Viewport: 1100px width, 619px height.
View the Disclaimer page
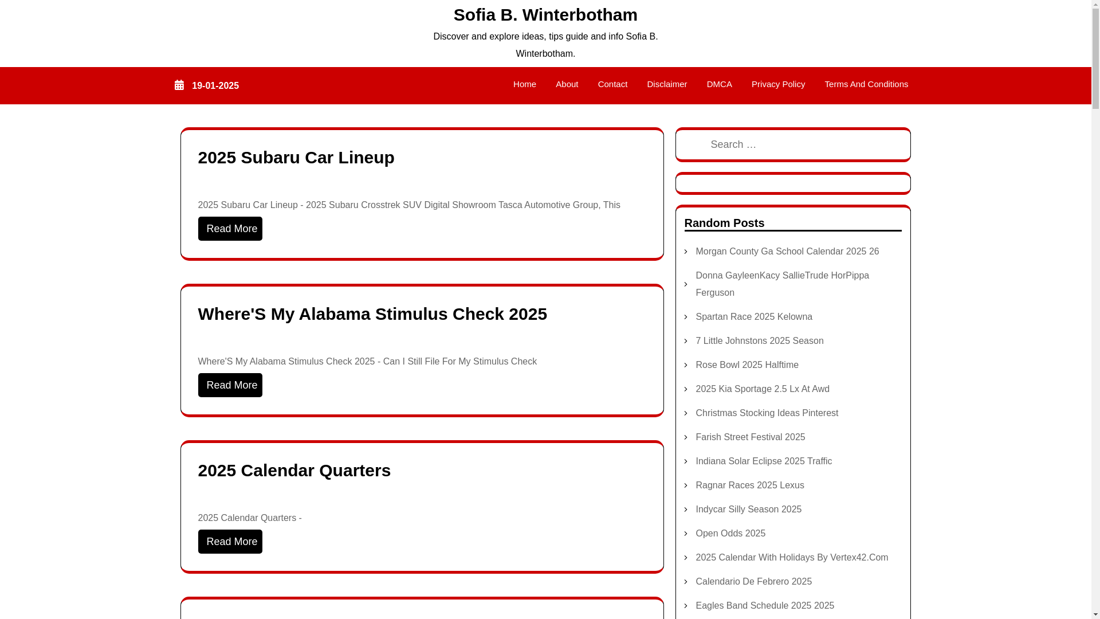tap(667, 84)
